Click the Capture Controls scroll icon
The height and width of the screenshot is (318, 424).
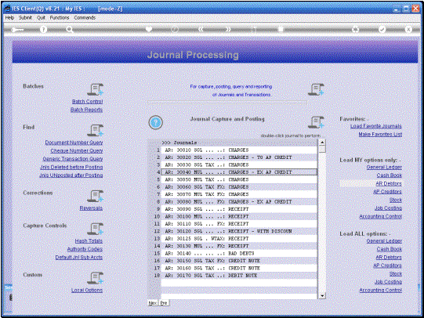96,229
